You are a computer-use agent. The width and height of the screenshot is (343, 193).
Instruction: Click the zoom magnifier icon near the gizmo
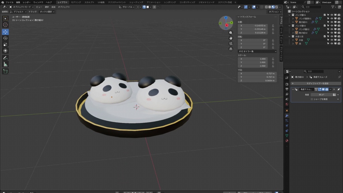tap(231, 33)
